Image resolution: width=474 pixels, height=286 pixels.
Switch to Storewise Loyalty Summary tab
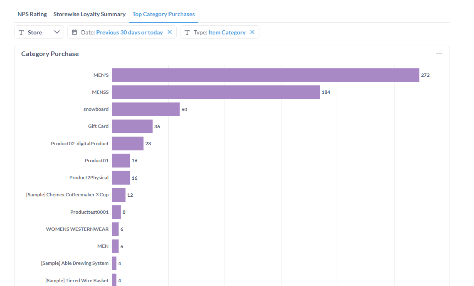89,14
